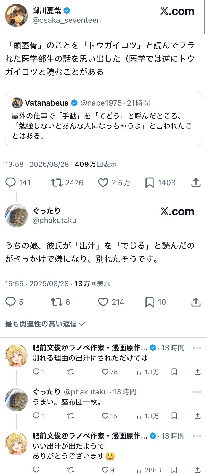The width and height of the screenshot is (207, 474).
Task: Expand the 最も関連性の高い返信 sort dropdown
Action: (45, 324)
